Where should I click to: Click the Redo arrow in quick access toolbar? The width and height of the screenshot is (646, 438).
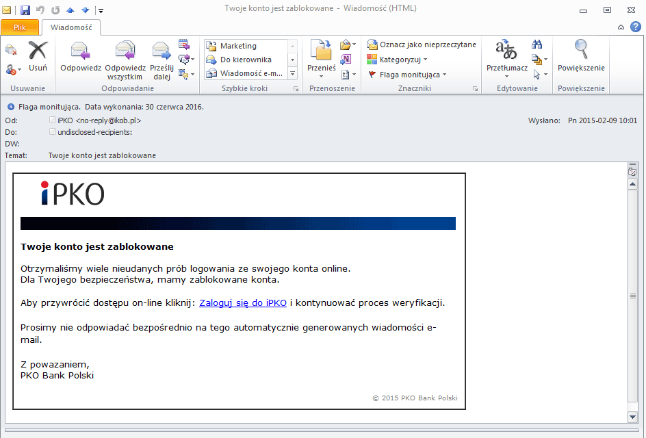(55, 10)
